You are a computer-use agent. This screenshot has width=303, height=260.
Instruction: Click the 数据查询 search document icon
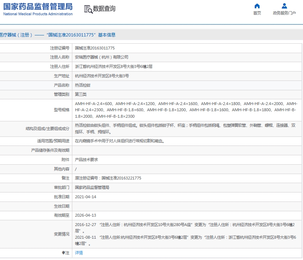click(88, 9)
